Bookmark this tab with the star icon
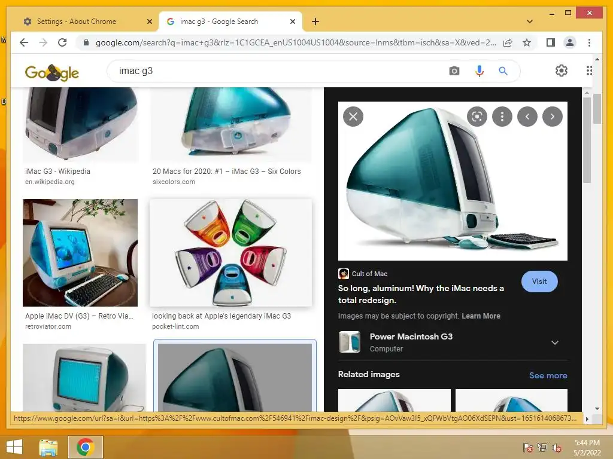The image size is (613, 459). [527, 42]
